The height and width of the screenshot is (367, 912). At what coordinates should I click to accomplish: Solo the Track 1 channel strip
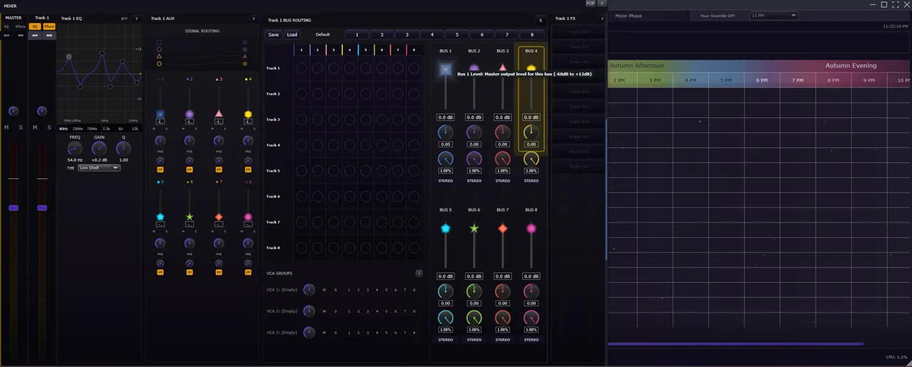pos(49,127)
